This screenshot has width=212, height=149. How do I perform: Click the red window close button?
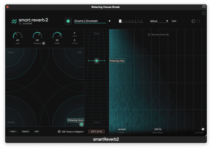point(8,7)
